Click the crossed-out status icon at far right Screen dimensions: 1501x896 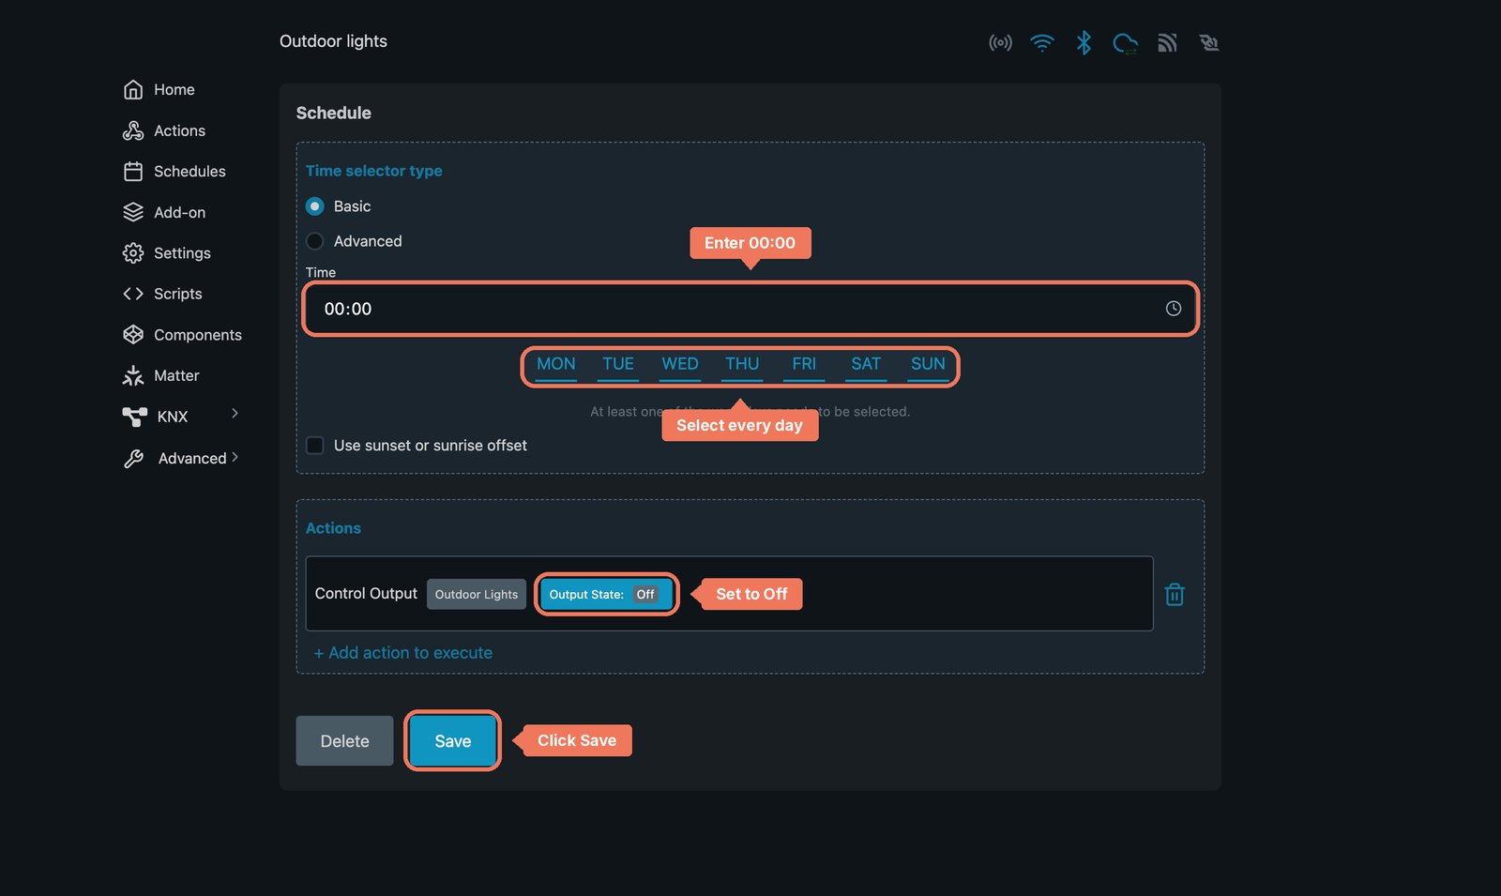tap(1209, 43)
